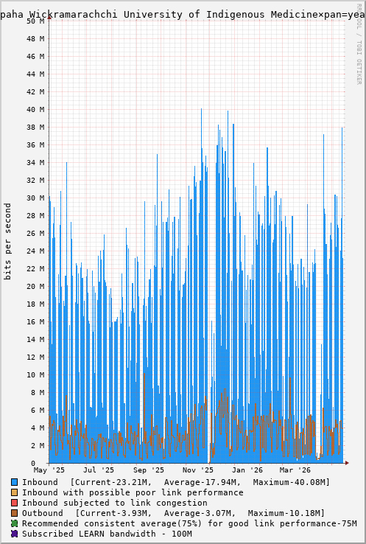Click the Sep '25 x-axis label
Viewport: 366px width, 544px height.
(x=149, y=470)
